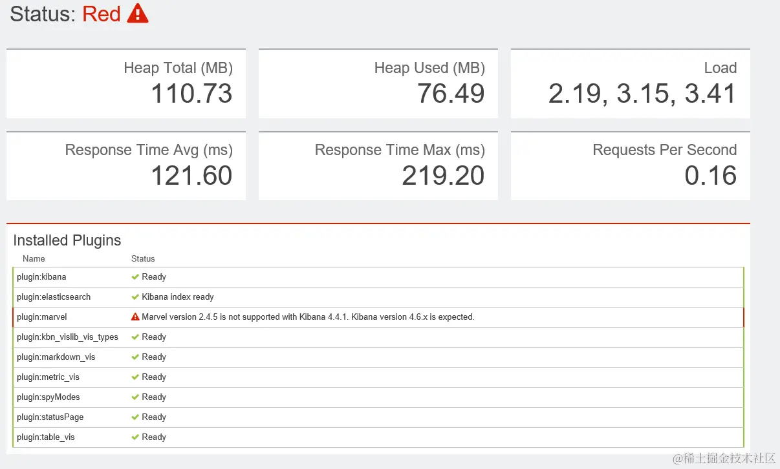
Task: Select the plugin:spyModes name cell
Action: click(49, 397)
